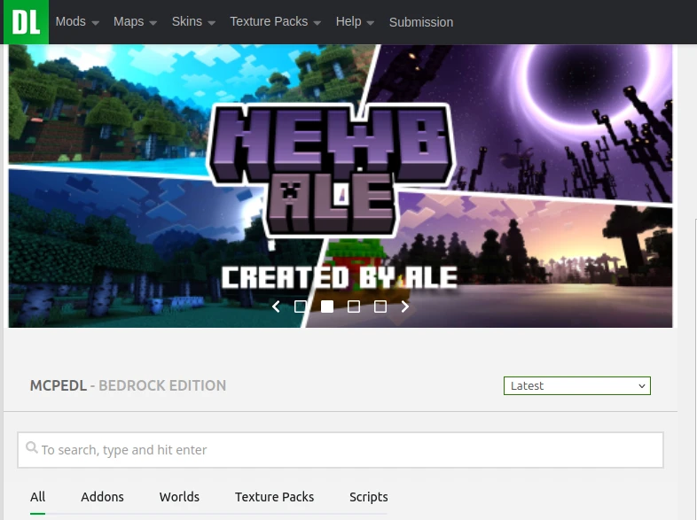
Task: Show next carousel slide with right arrow
Action: click(x=405, y=307)
